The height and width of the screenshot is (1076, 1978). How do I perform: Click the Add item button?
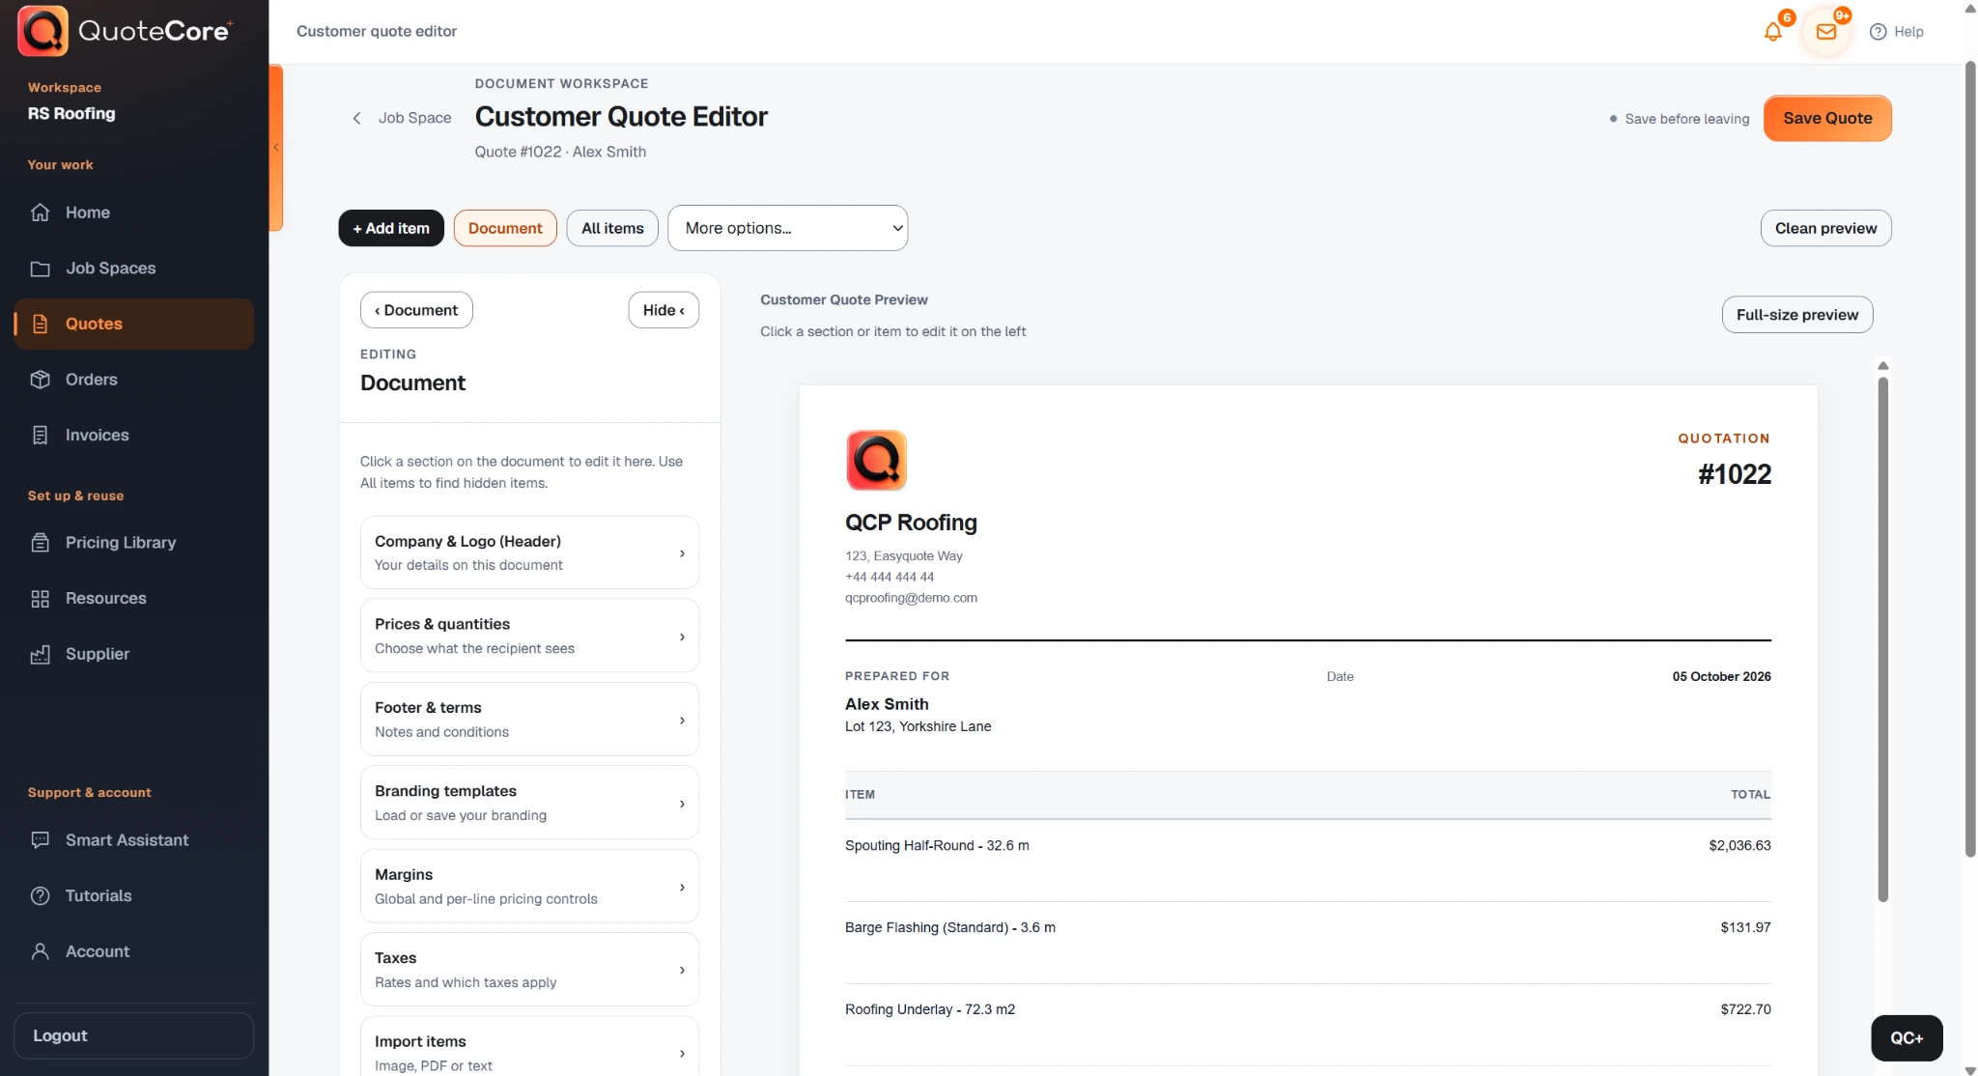tap(391, 228)
